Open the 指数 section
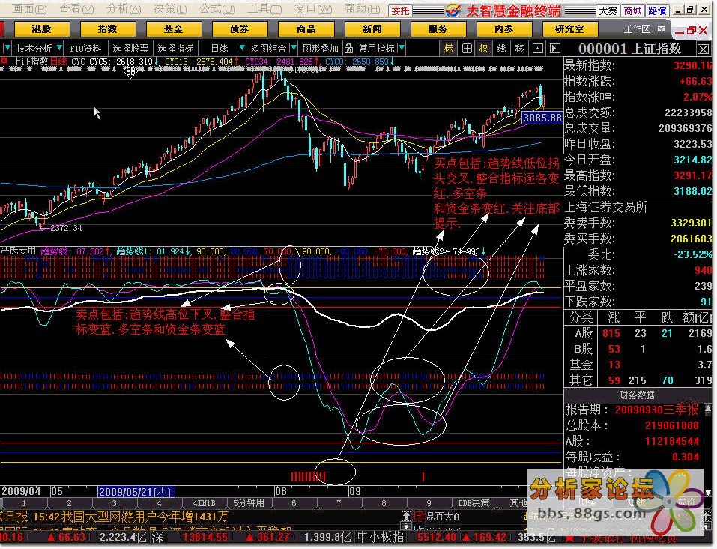Viewport: 717px width, 549px height. 107,29
